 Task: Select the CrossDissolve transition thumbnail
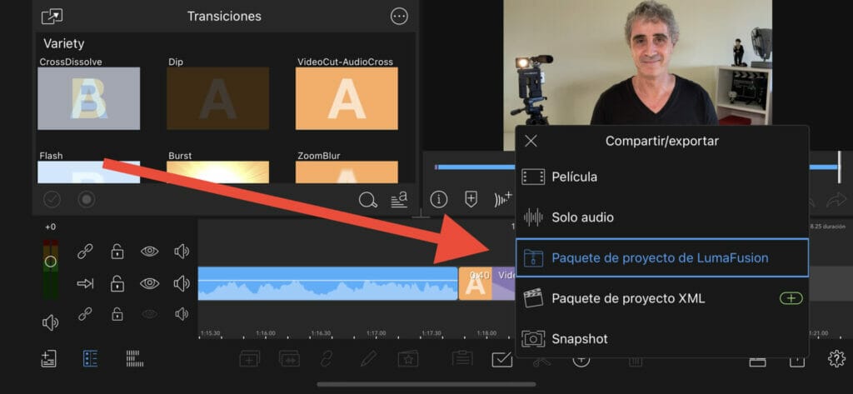(x=89, y=98)
